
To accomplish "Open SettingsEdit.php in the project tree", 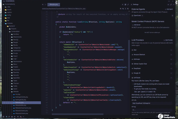I will [x=21, y=100].
